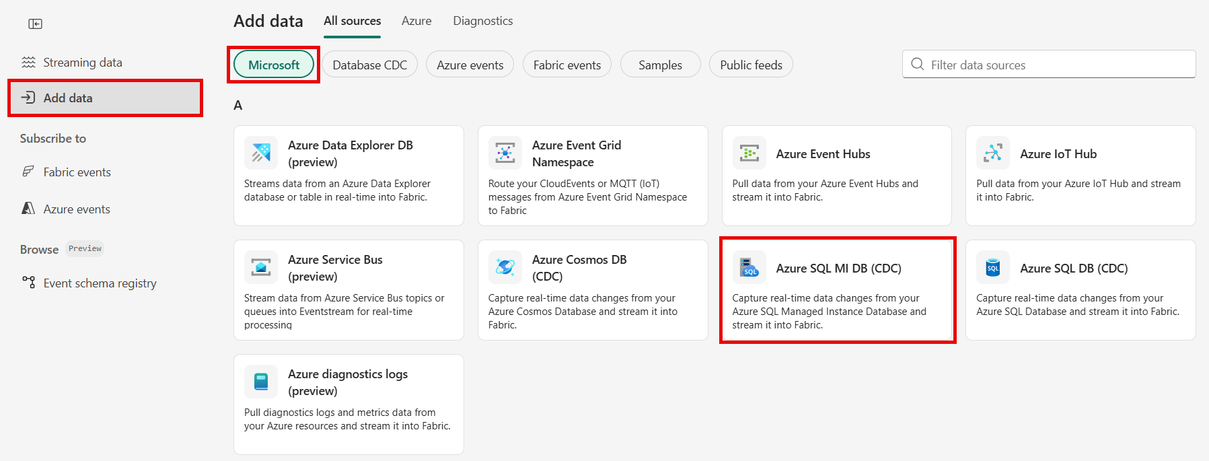Click the Azure Event Grid Namespace icon
This screenshot has height=461, width=1209.
pos(505,153)
